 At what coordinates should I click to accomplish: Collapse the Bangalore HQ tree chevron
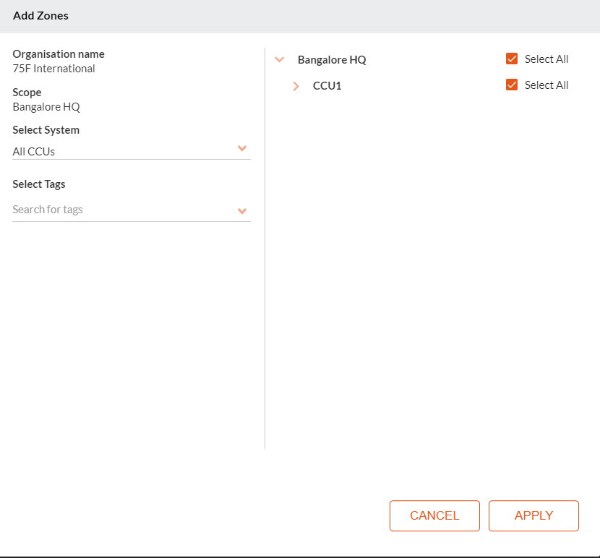click(x=280, y=60)
